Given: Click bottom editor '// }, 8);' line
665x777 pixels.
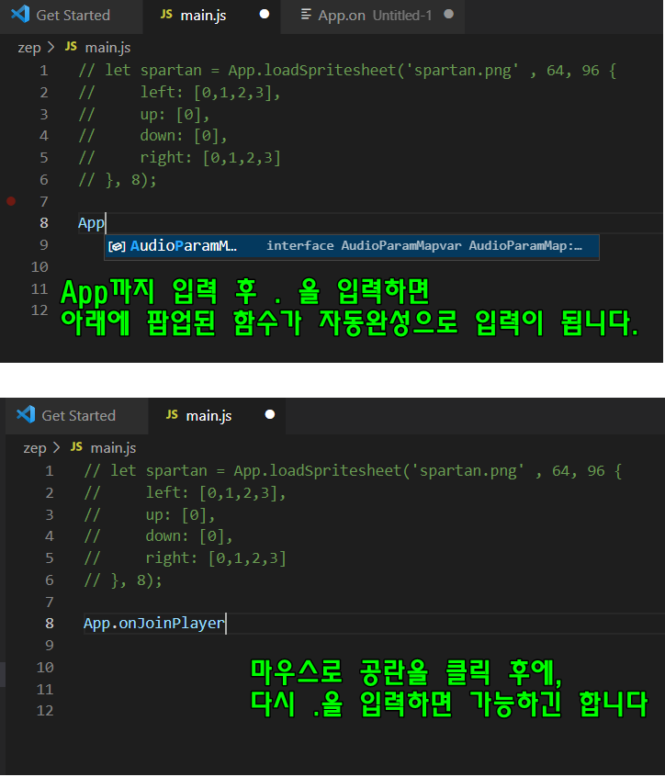Looking at the screenshot, I should pos(123,580).
